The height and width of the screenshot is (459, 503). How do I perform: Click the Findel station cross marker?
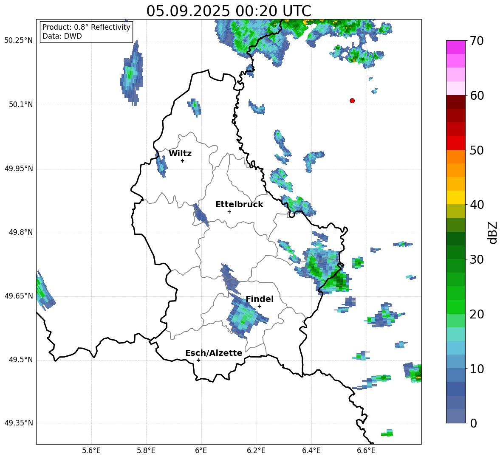(259, 307)
